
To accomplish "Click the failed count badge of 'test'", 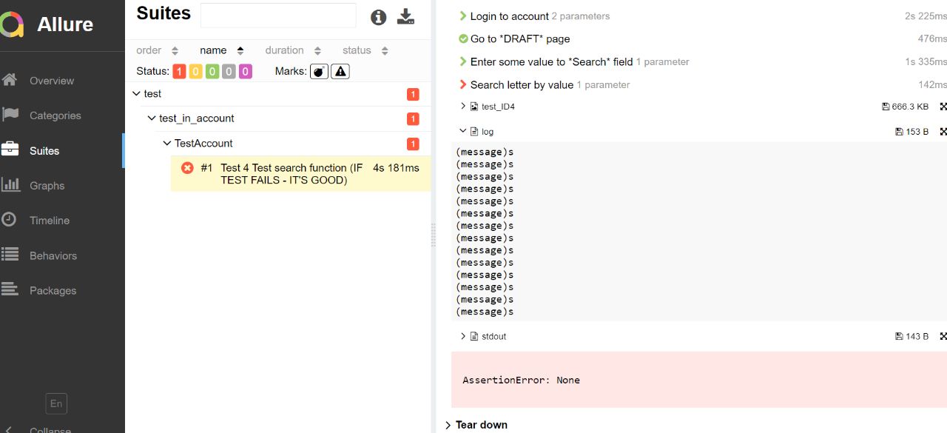I will pos(413,94).
